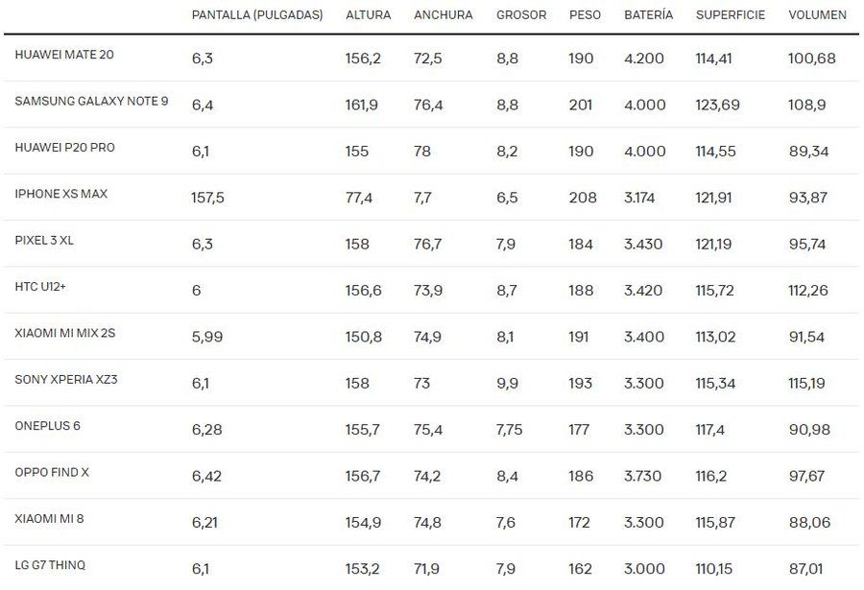
Task: Click the LG G7 THINQ row label
Action: (50, 565)
